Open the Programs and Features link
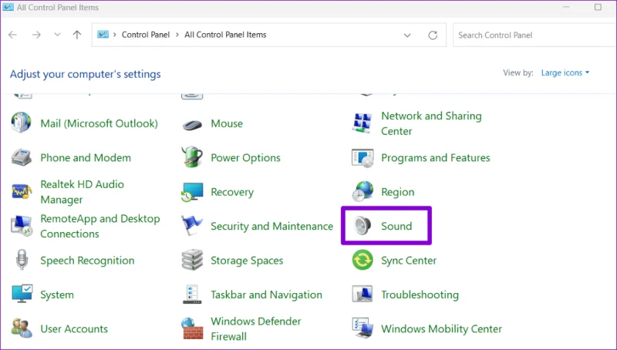Viewport: 617px width, 350px height. click(x=436, y=158)
